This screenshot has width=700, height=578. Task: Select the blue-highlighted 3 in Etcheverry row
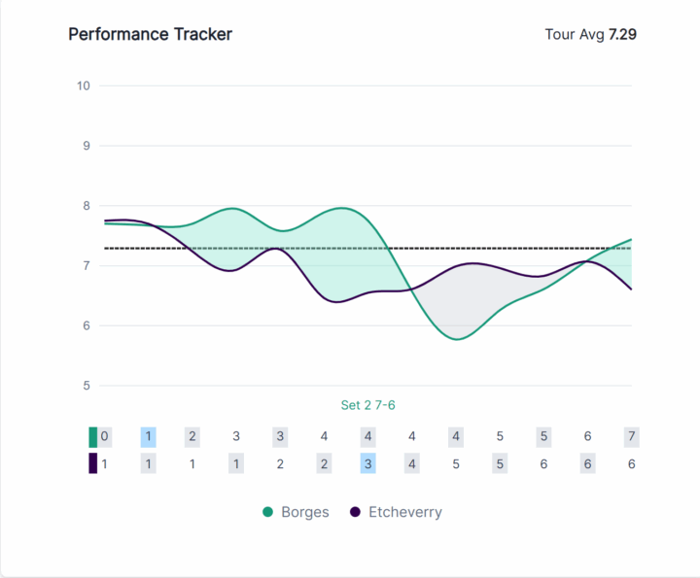tap(367, 463)
